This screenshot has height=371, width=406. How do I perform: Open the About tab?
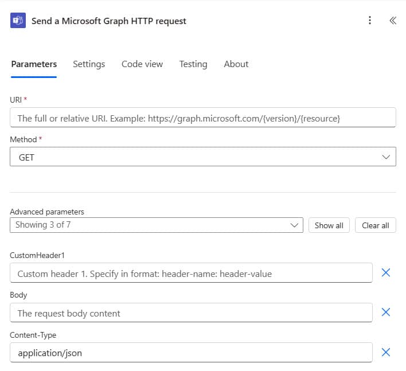(x=236, y=64)
